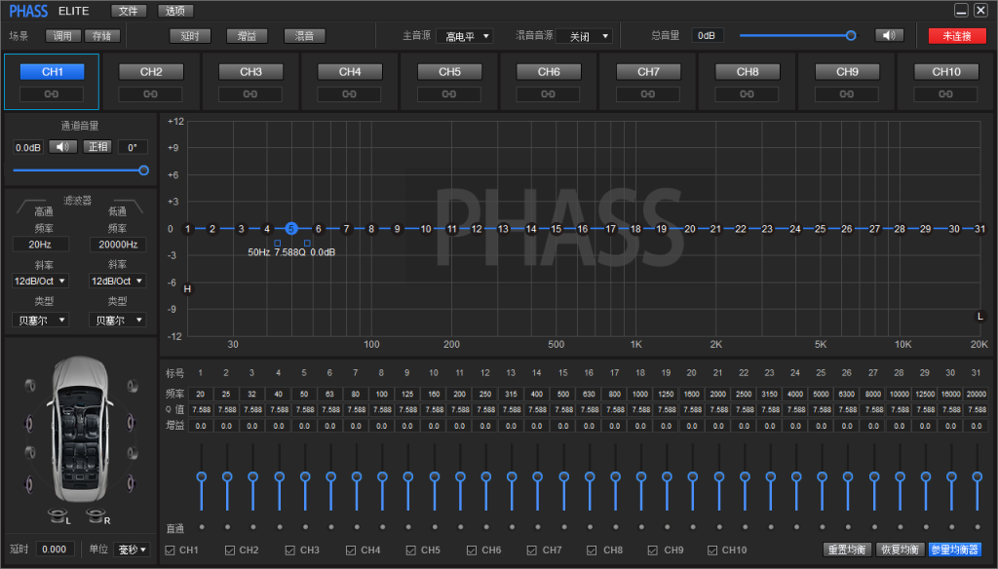Open the 混音音源 dropdown showing 关闭

[x=585, y=36]
